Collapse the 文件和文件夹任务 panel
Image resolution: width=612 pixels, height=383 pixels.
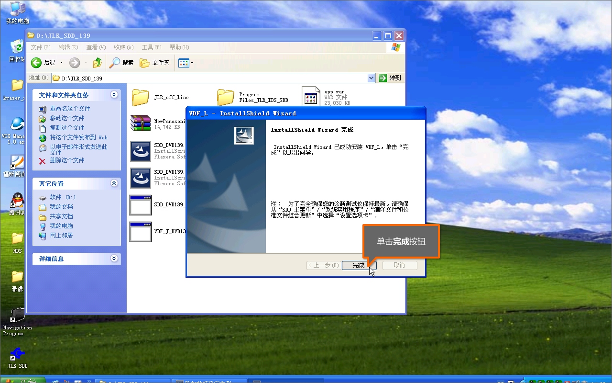[x=114, y=95]
